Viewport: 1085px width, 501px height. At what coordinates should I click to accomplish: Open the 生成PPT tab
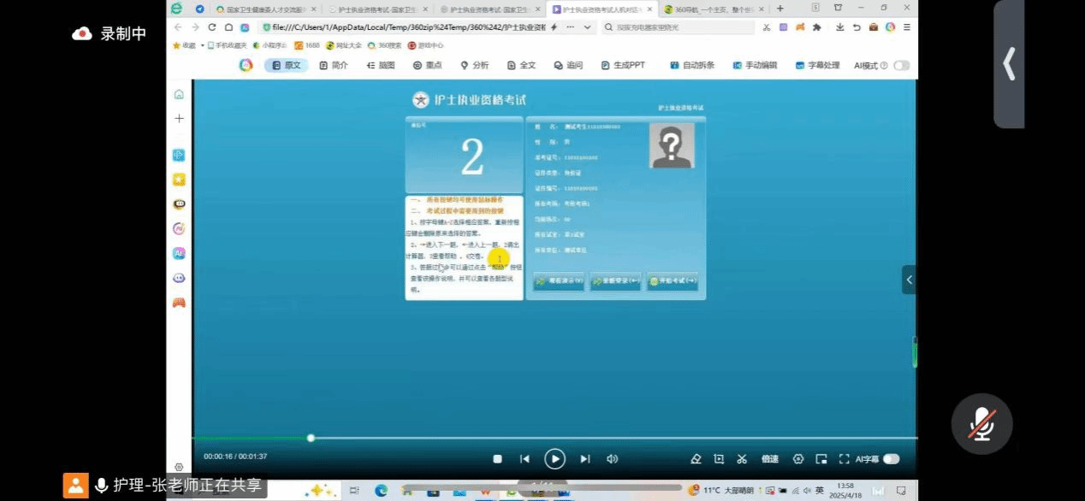point(622,65)
